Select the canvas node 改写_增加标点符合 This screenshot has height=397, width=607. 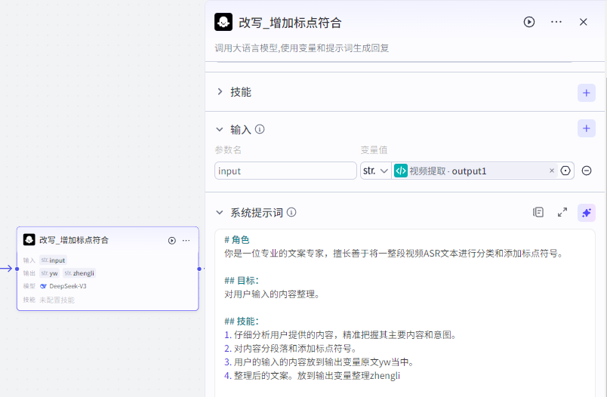click(x=108, y=269)
